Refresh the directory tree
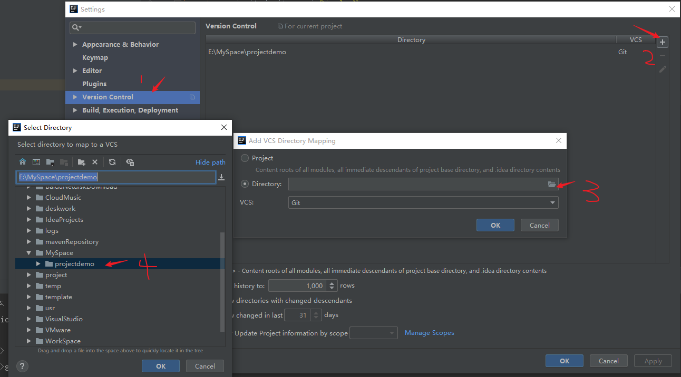 click(x=112, y=162)
